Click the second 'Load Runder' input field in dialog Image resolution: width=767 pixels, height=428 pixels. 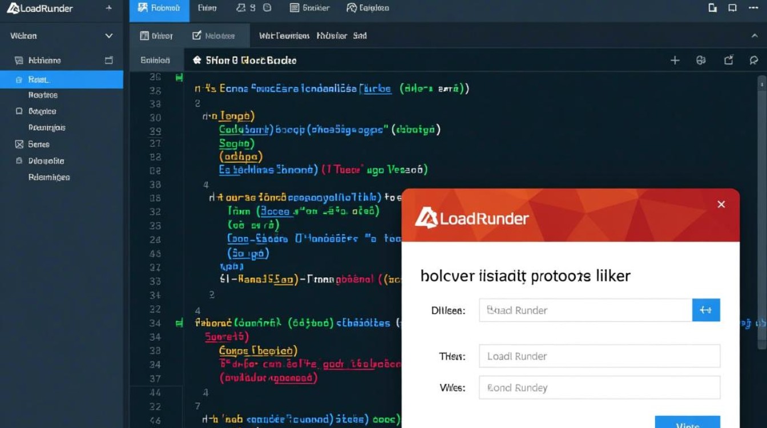[x=599, y=356]
